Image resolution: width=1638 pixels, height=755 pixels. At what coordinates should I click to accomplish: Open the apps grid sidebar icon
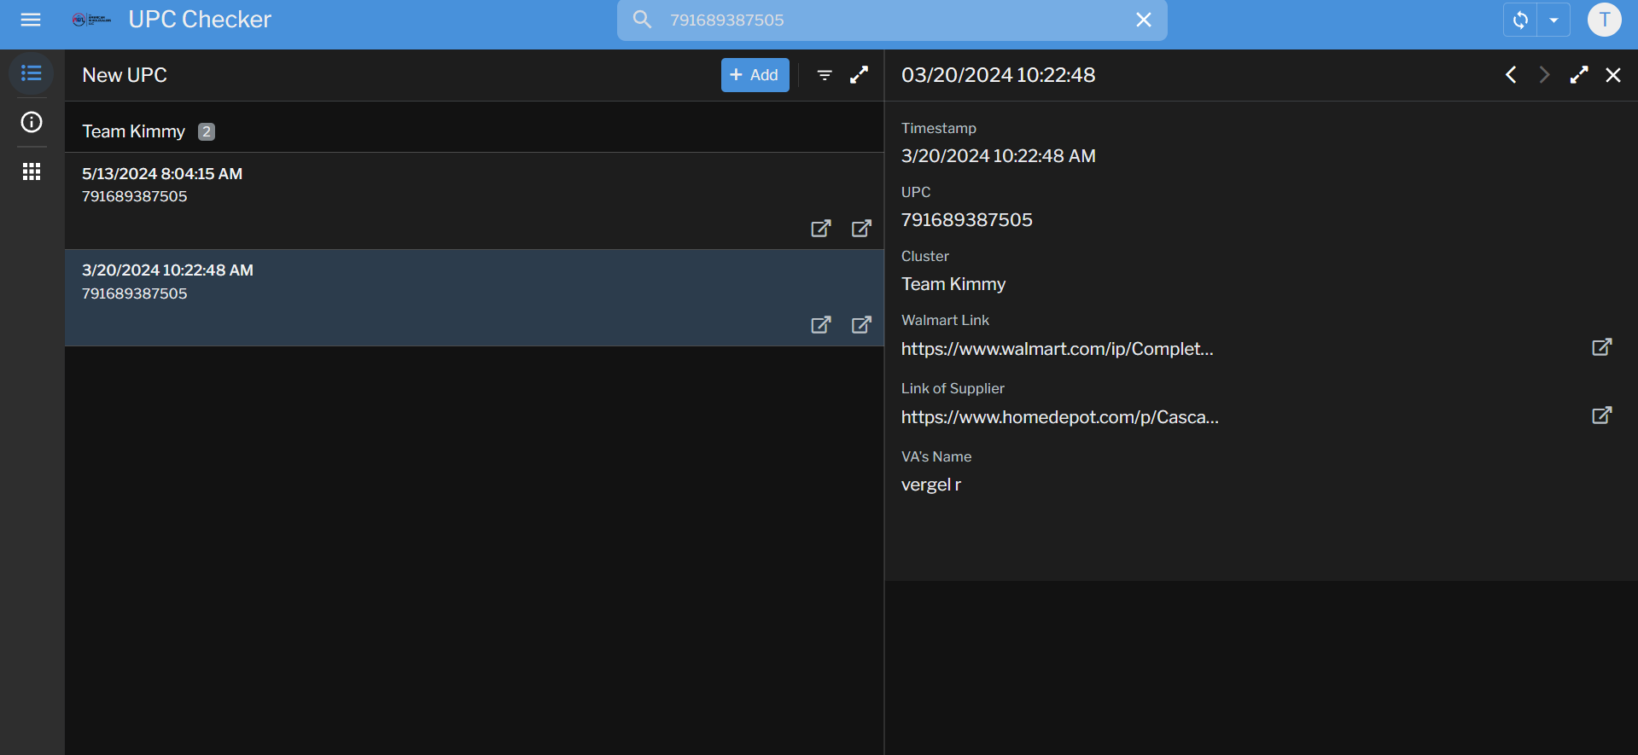tap(32, 171)
